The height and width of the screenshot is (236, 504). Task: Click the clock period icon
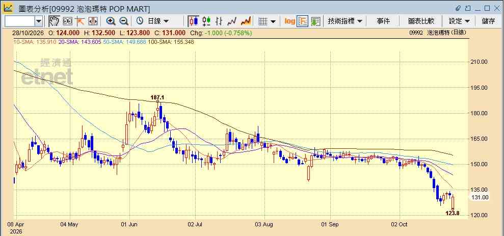(140, 21)
